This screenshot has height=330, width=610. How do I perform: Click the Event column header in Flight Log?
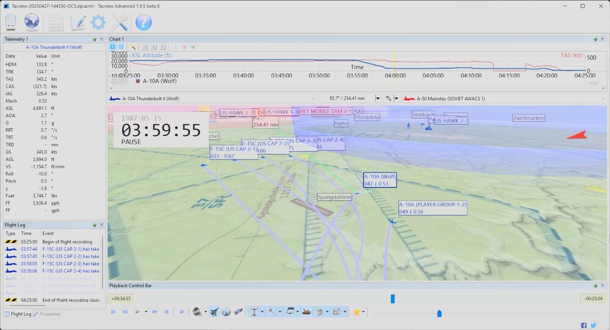[48, 233]
